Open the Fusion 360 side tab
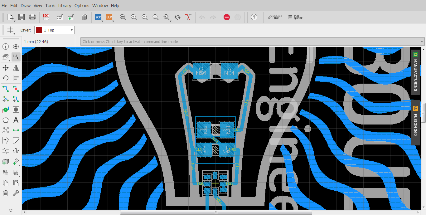 [415, 123]
